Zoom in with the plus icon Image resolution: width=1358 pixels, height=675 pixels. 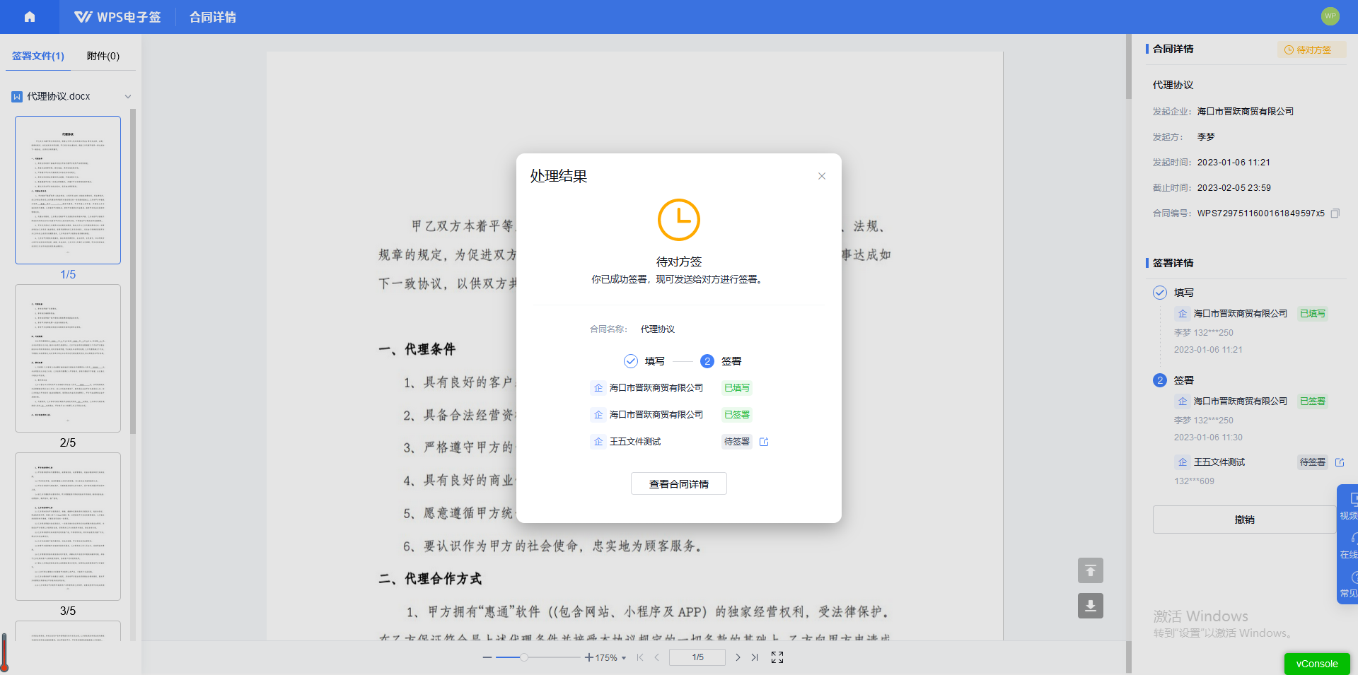pyautogui.click(x=588, y=657)
